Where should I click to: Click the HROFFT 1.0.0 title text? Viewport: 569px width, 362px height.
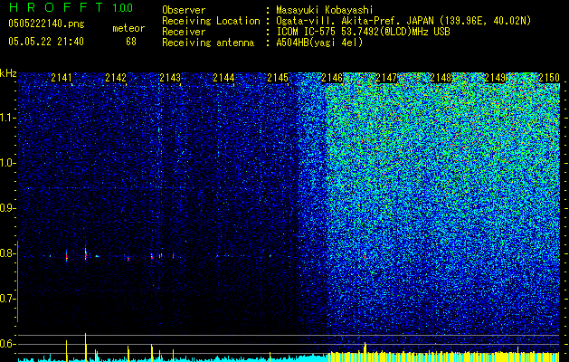71,7
